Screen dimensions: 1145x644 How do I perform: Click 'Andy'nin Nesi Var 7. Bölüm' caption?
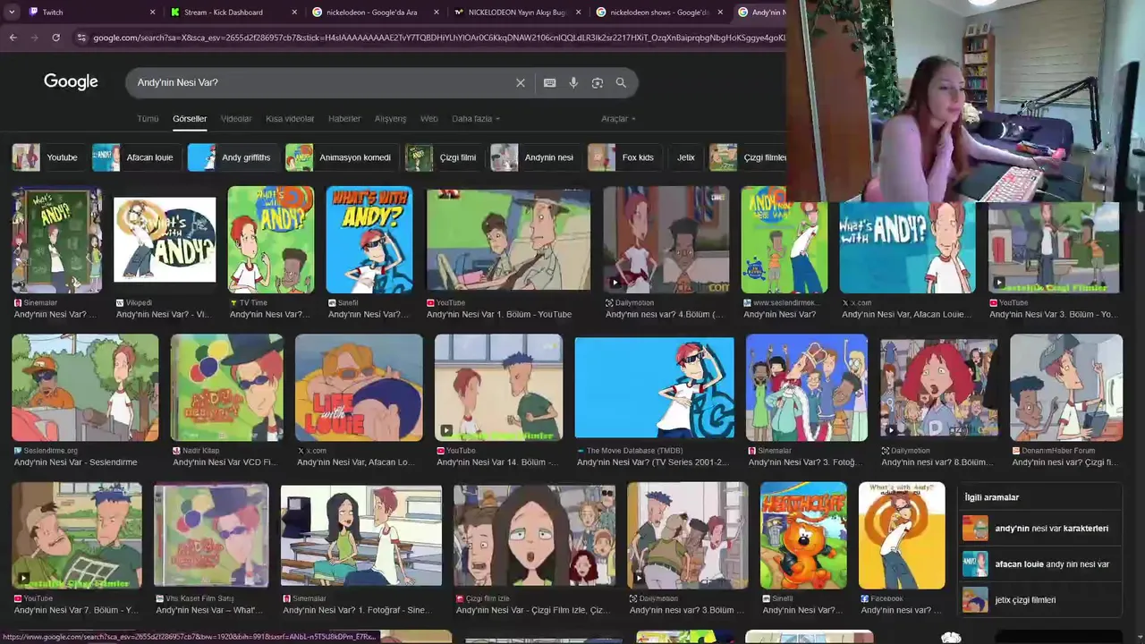[x=77, y=610]
